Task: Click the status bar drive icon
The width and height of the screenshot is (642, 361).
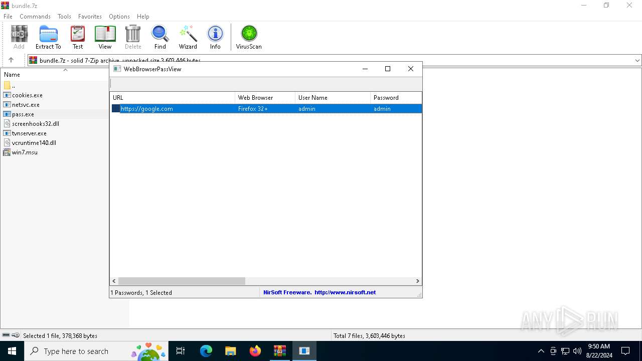Action: point(6,335)
